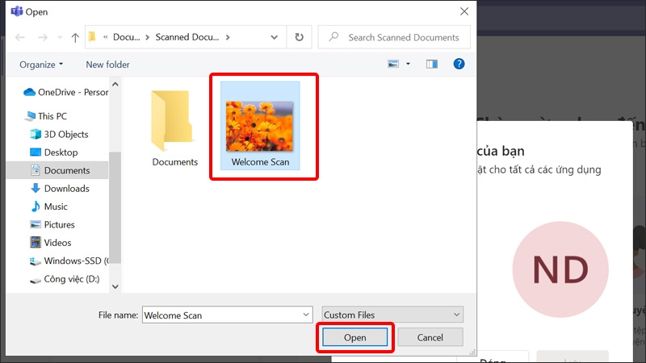
Task: Click the Videos film icon
Action: point(36,243)
